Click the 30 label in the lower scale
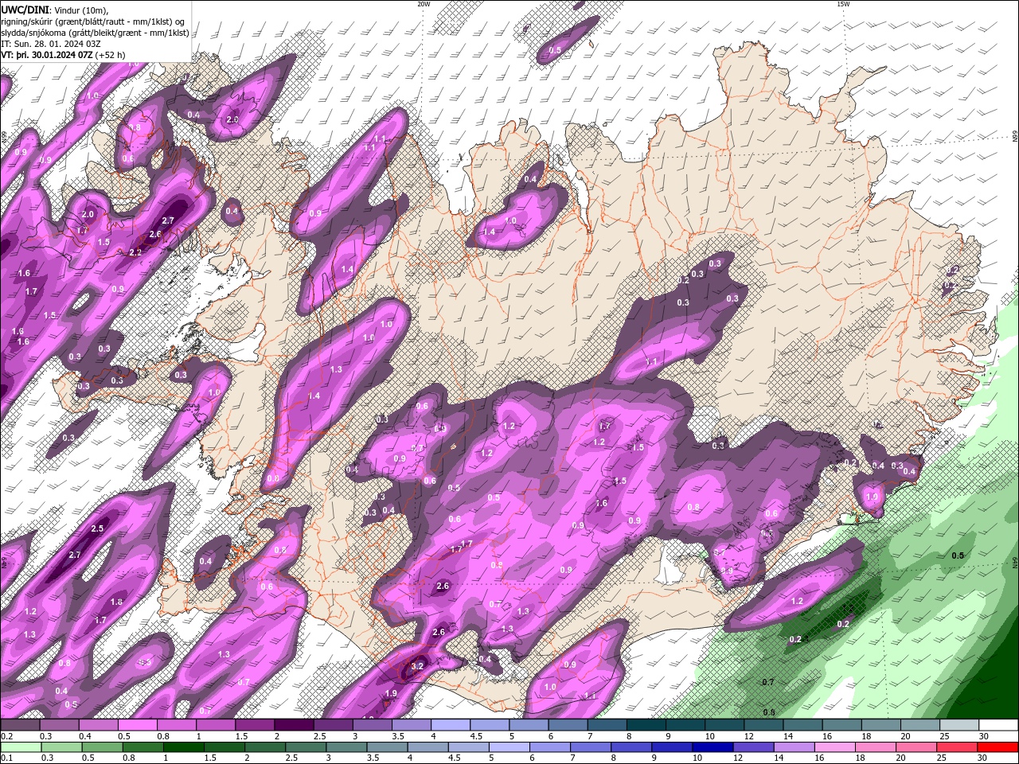This screenshot has height=764, width=1019. click(x=982, y=758)
